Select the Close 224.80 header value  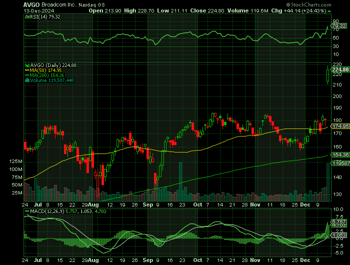coord(207,10)
